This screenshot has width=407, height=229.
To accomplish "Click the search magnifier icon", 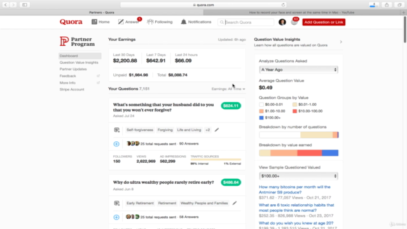I will pyautogui.click(x=222, y=22).
